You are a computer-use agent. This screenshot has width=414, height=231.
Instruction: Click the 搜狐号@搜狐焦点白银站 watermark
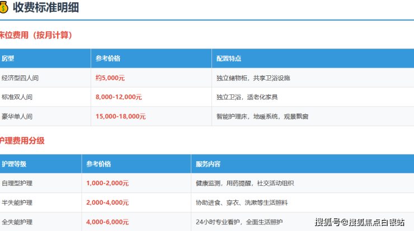(x=359, y=222)
